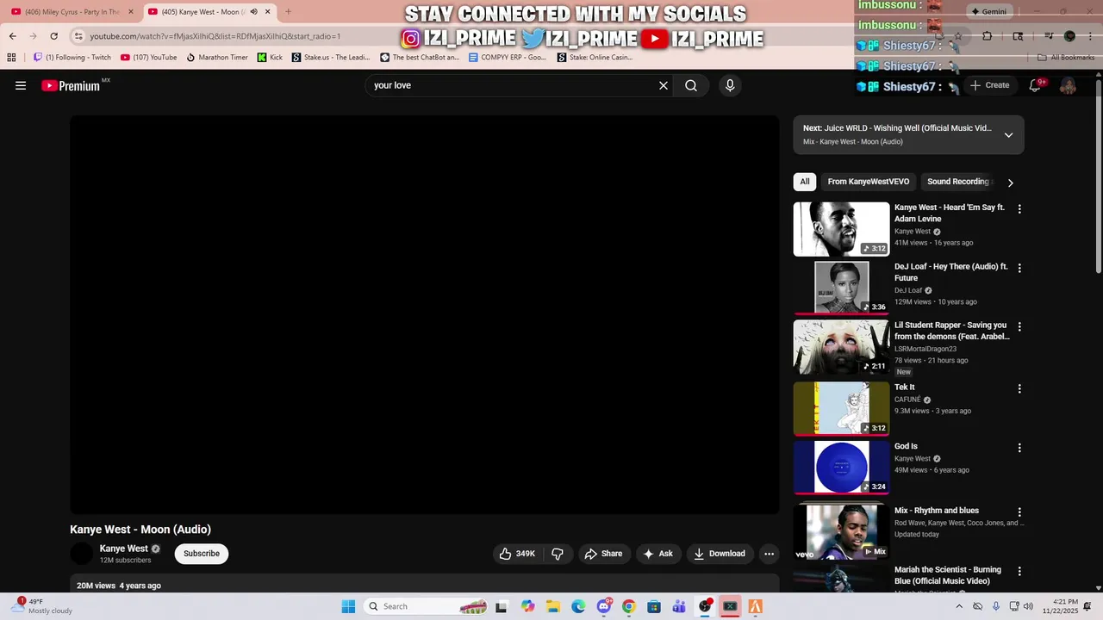Click the Ask button
The width and height of the screenshot is (1103, 620).
pos(658,554)
